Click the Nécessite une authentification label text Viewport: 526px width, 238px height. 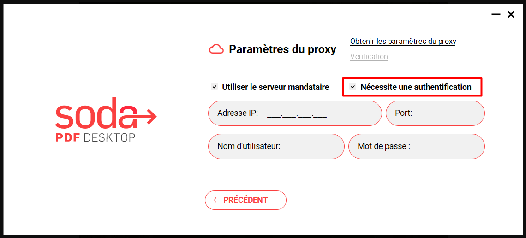(x=416, y=87)
